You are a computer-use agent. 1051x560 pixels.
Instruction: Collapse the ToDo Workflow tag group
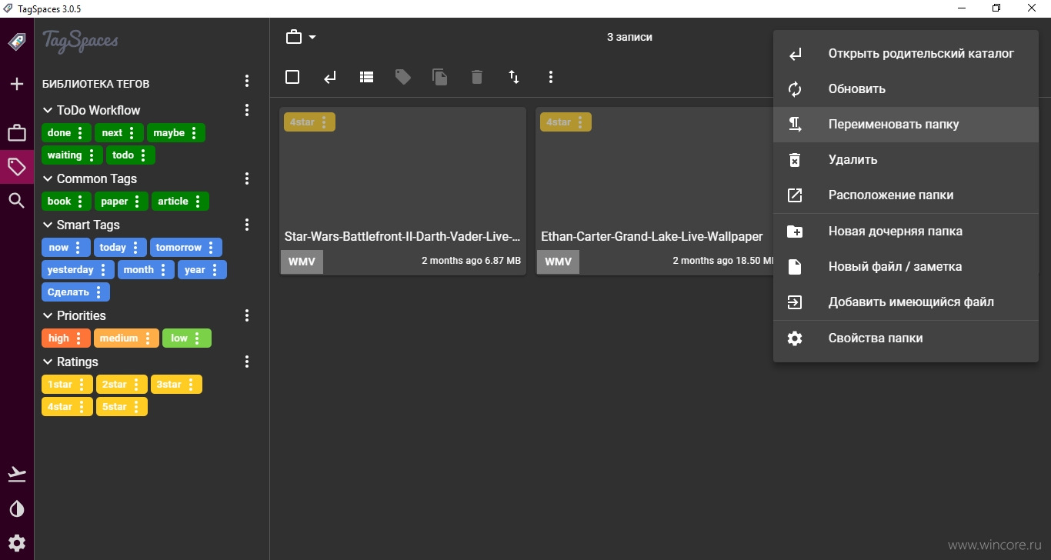(x=48, y=110)
